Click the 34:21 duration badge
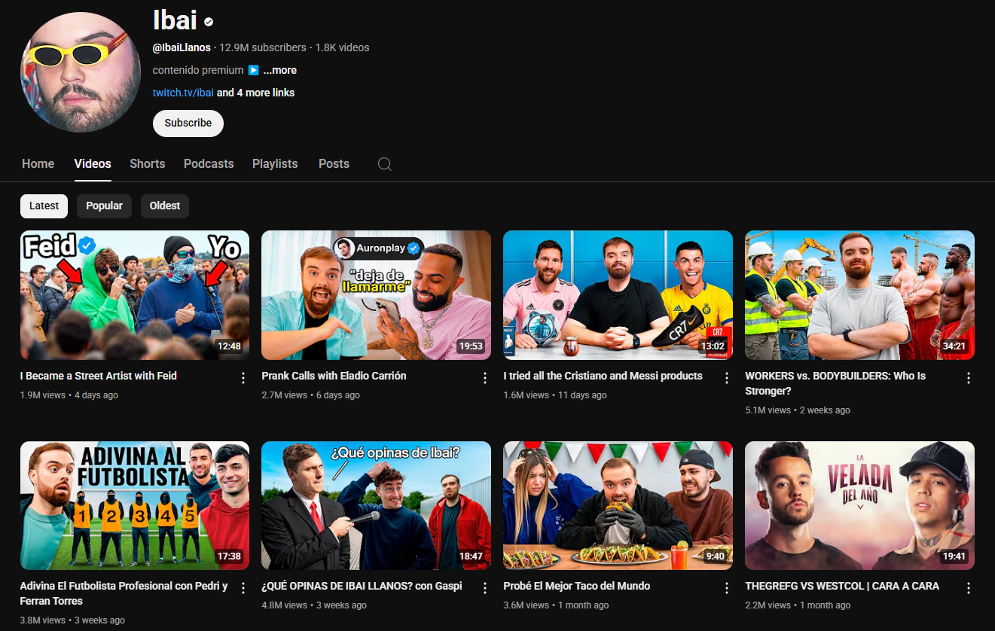The image size is (995, 631). click(x=954, y=346)
